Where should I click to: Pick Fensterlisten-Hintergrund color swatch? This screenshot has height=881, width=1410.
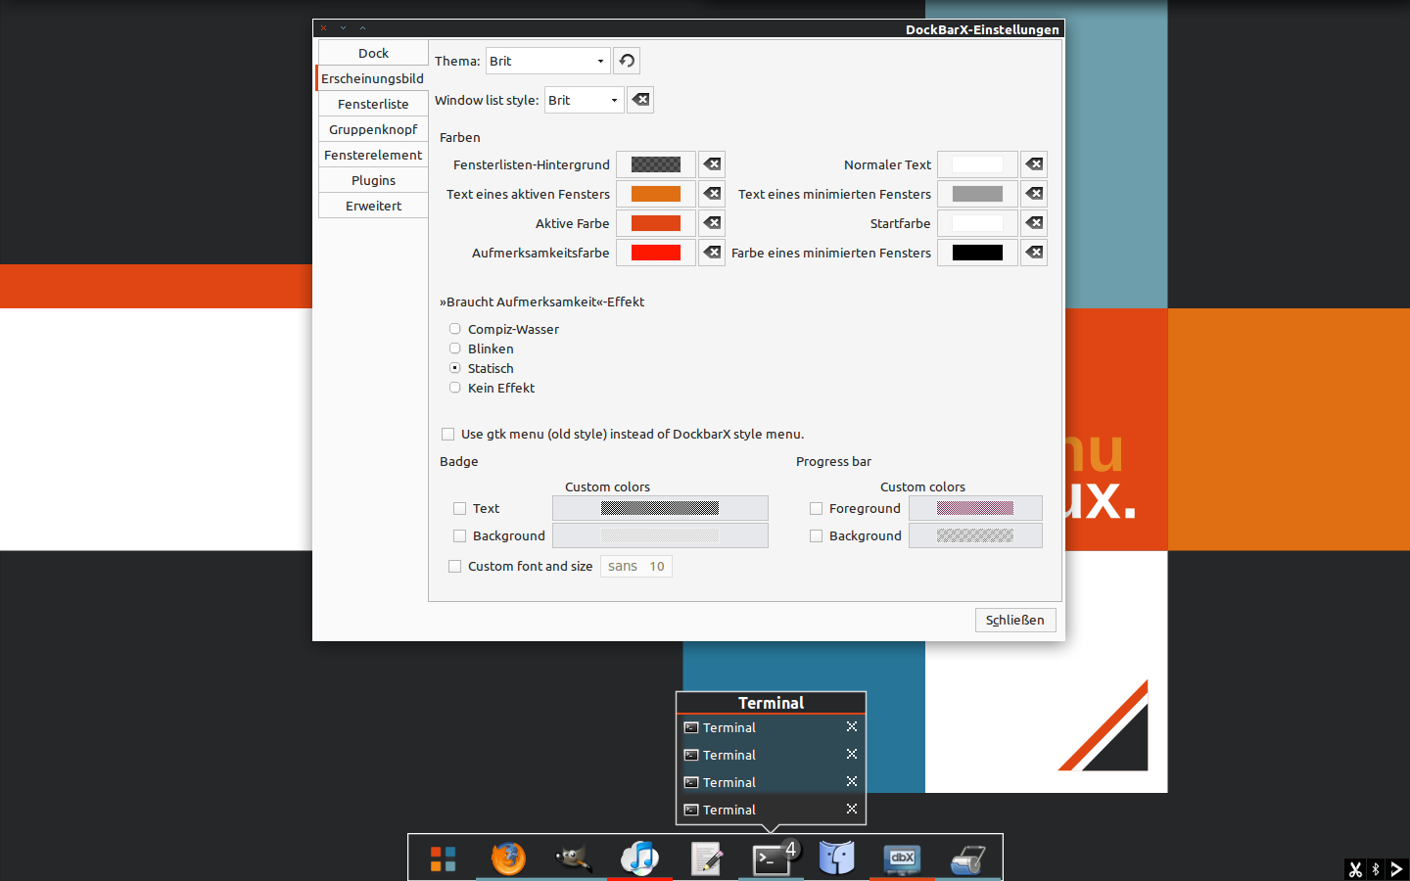656,164
